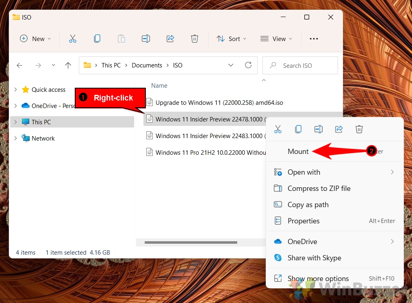Select Copy as path
The image size is (412, 303).
point(308,205)
